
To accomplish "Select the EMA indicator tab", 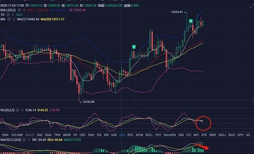I will pos(5,135).
